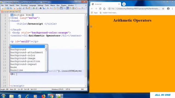Open the Edit menu
175x98 pixels.
point(7,5)
